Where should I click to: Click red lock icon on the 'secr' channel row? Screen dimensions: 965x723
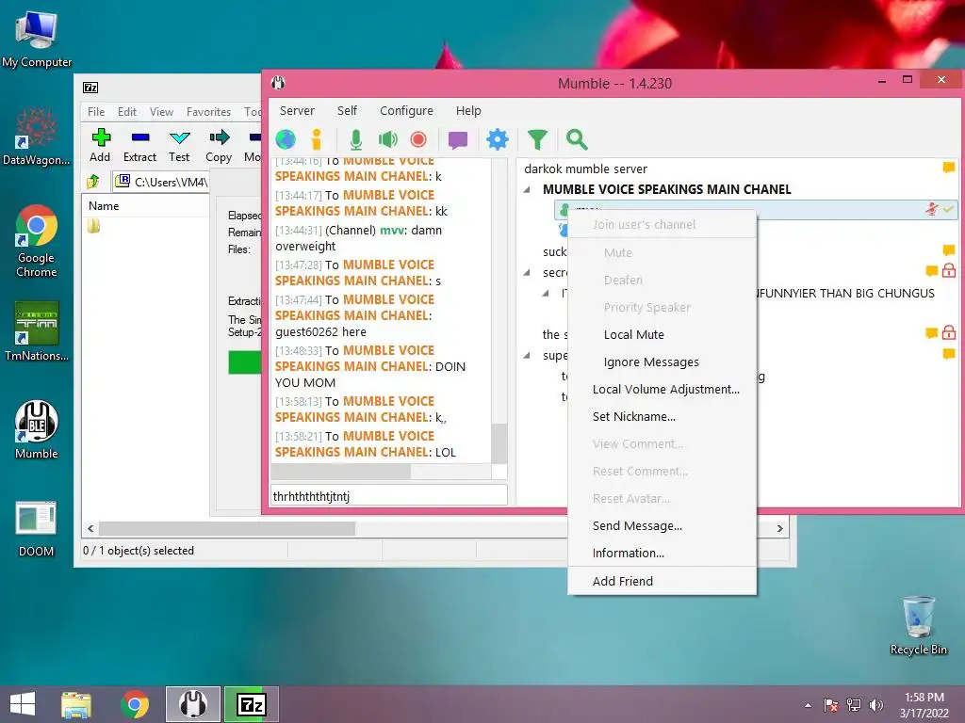pos(948,270)
